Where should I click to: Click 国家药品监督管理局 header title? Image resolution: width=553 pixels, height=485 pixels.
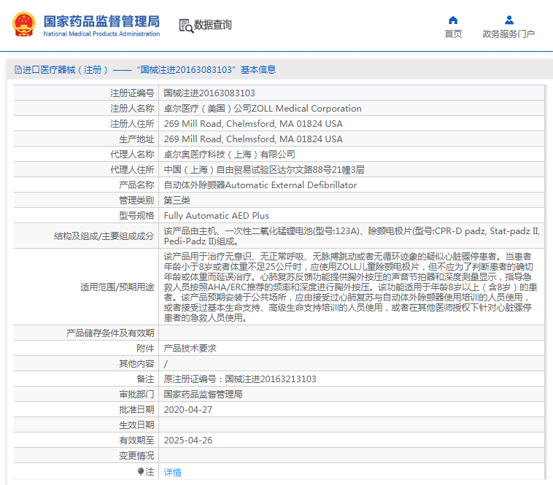pos(101,21)
